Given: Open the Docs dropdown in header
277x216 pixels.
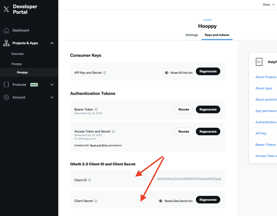Looking at the screenshot, I should point(268,5).
